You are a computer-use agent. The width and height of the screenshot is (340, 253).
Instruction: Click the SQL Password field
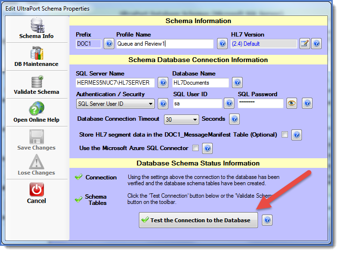click(260, 103)
